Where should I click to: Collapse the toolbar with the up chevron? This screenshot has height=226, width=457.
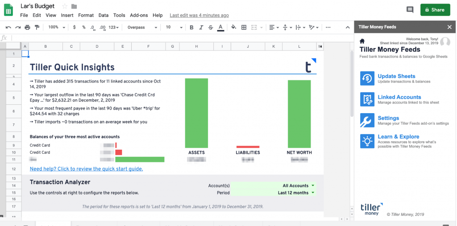pyautogui.click(x=348, y=27)
